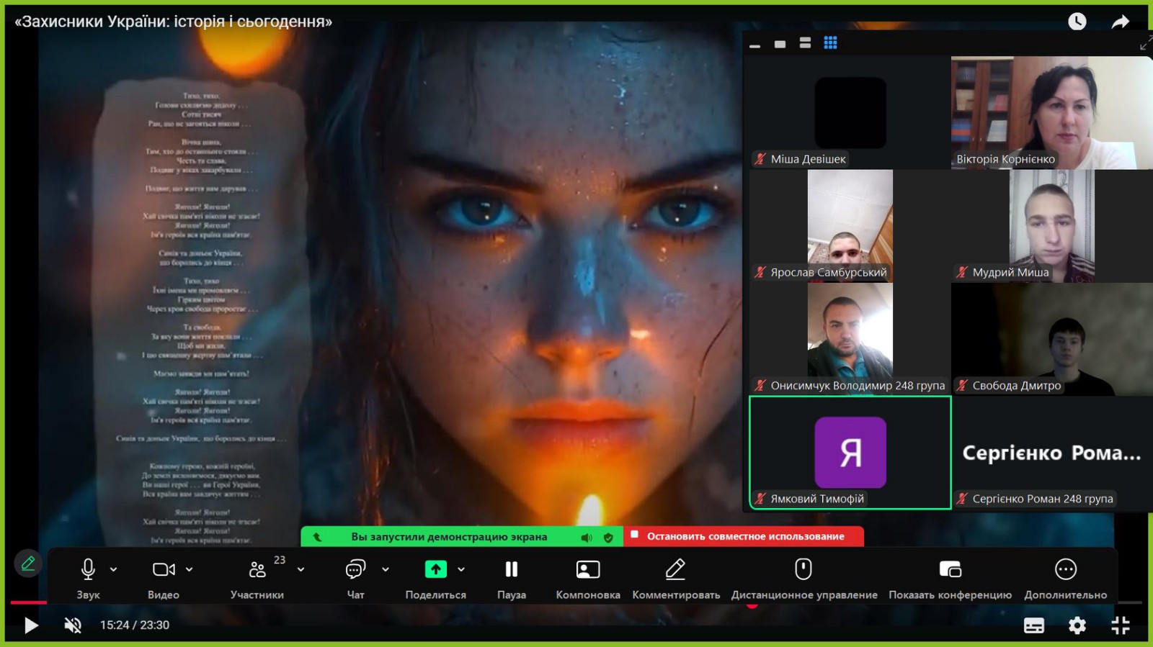1153x647 pixels.
Task: Expand the arrow next to Видео
Action: 190,569
